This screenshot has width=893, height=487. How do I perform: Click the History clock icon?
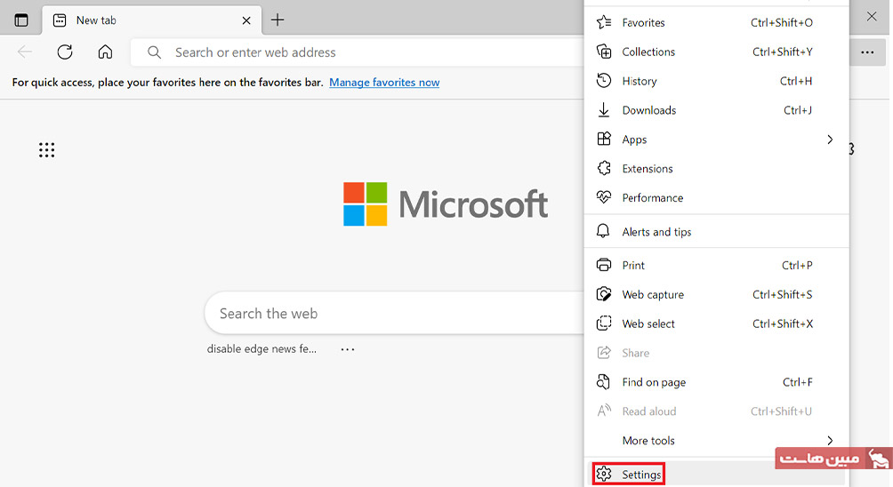tap(604, 81)
